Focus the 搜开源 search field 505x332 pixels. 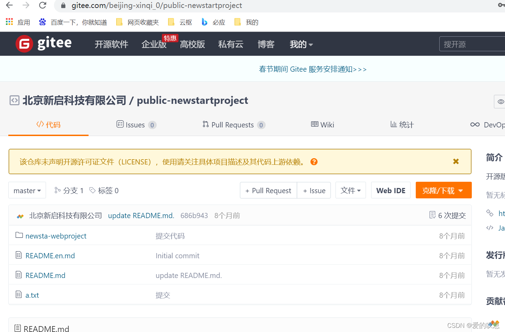pos(472,44)
